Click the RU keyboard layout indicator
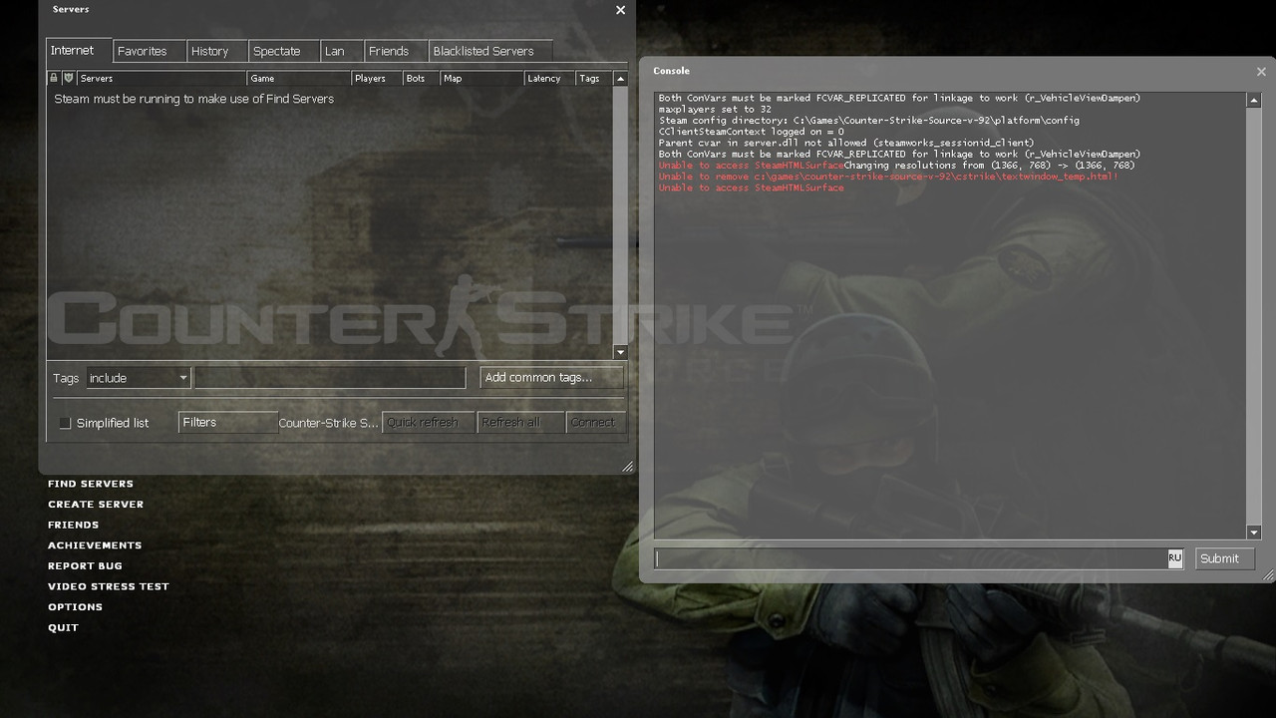 (1175, 558)
